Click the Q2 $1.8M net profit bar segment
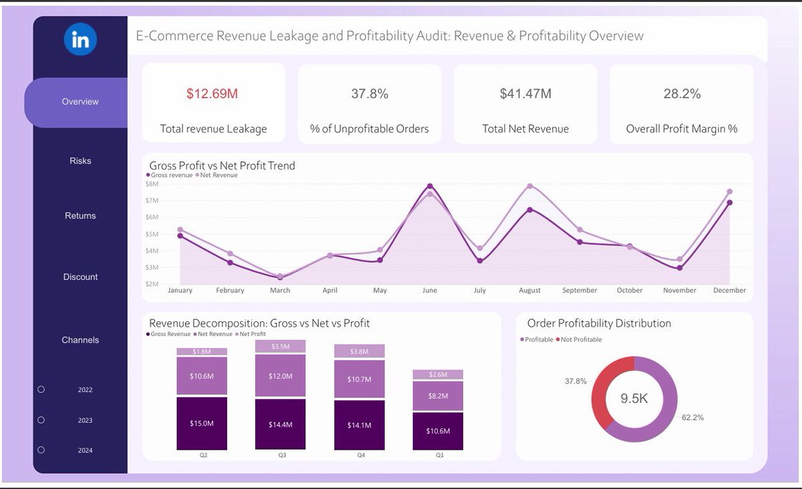 pyautogui.click(x=202, y=351)
